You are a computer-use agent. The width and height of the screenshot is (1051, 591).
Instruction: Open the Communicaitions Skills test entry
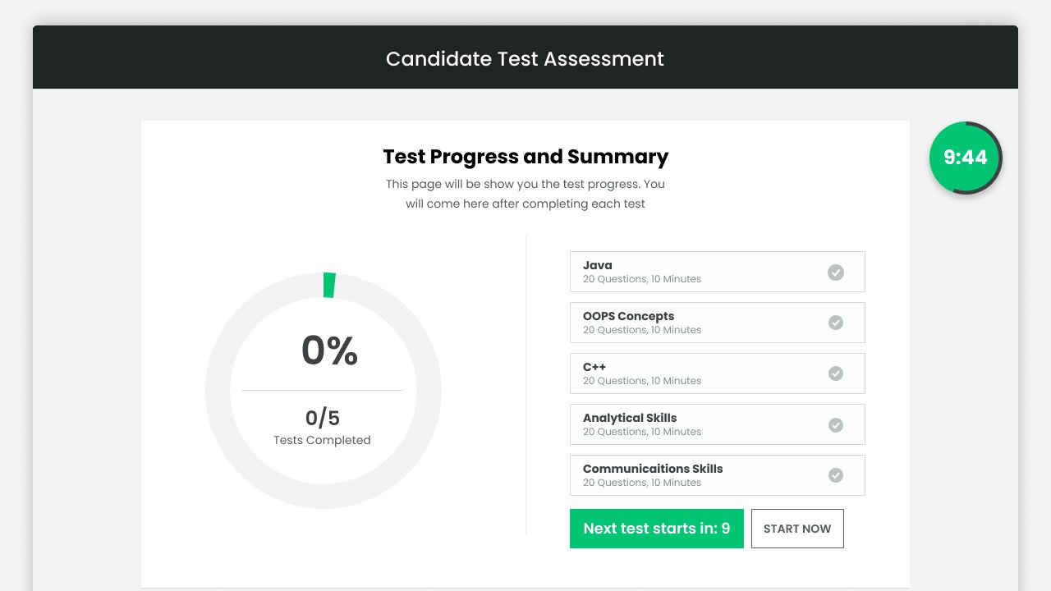[718, 475]
